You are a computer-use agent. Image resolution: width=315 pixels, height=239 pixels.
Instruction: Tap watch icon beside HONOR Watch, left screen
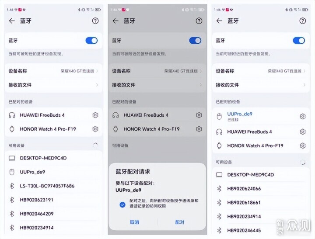12,129
